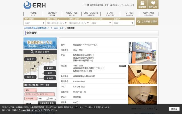Click the capital value 990万
The image size is (182, 114).
coord(76,102)
